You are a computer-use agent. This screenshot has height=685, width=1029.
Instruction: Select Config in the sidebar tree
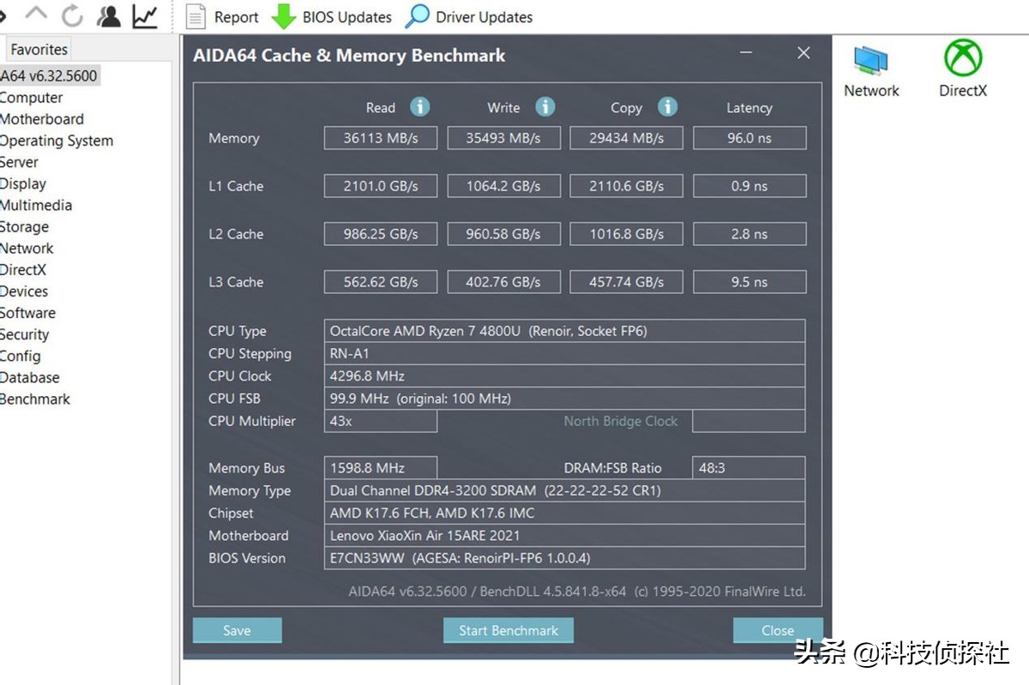(21, 356)
